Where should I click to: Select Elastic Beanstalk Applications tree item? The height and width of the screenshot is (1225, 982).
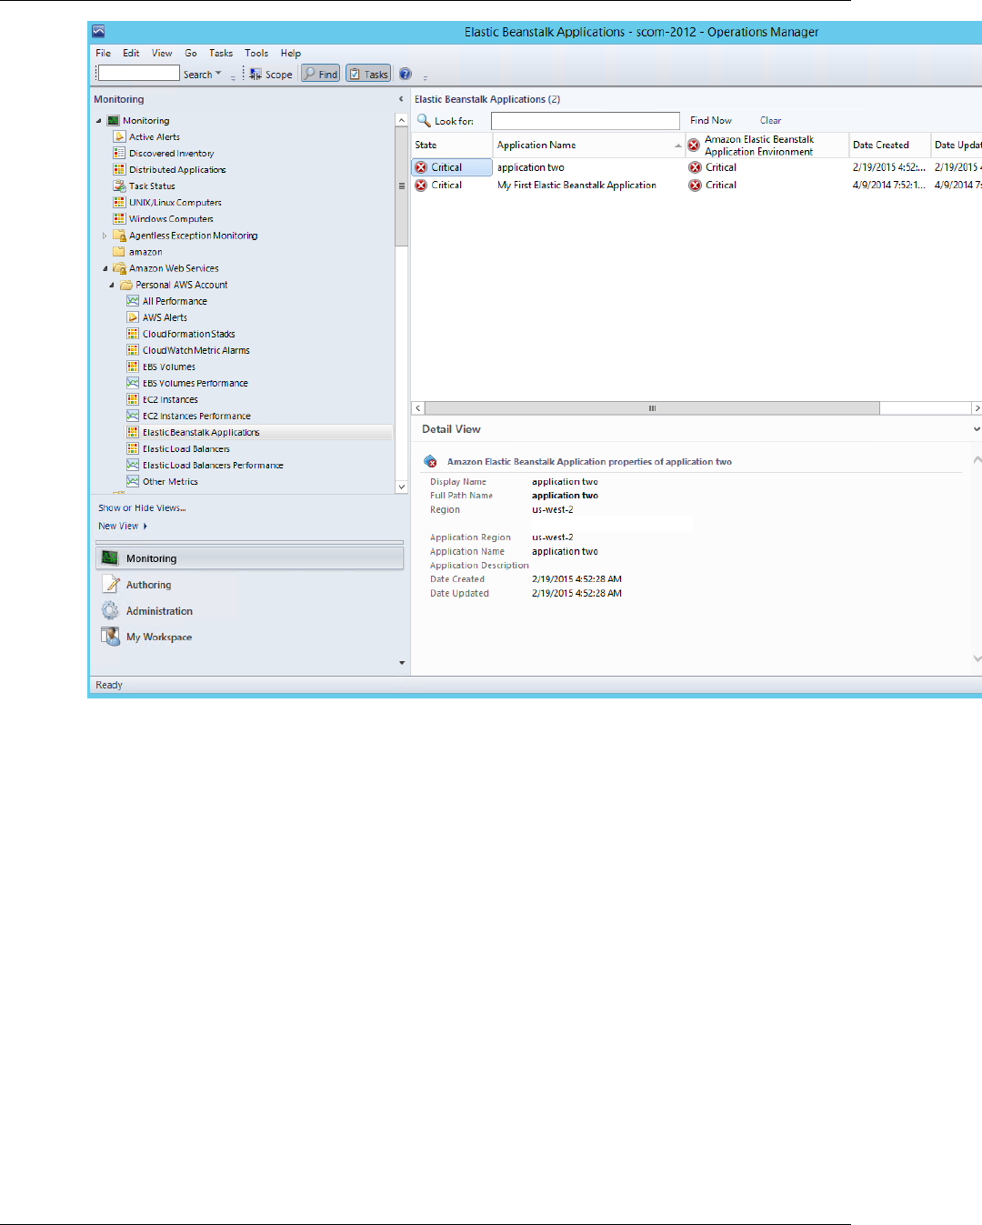pos(201,432)
